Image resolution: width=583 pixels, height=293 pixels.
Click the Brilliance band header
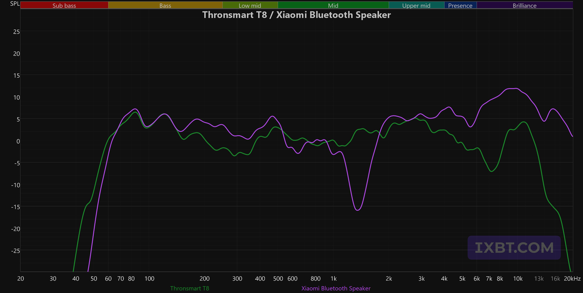(x=525, y=5)
